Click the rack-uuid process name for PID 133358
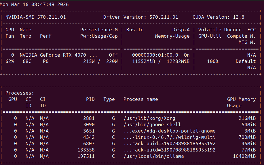 pyautogui.click(x=169, y=150)
